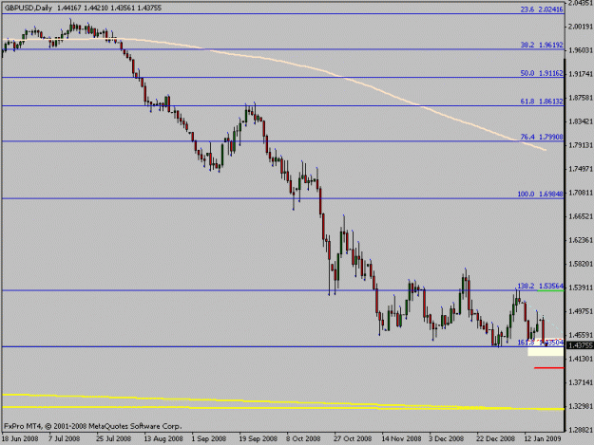Screen dimensions: 594x445
Task: Click price axis value 1.79131
Action: click(581, 145)
